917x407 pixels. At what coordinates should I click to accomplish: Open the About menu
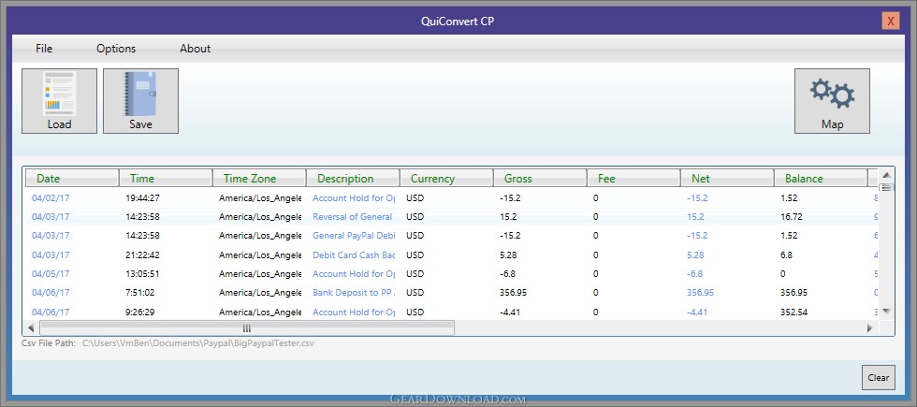tap(195, 49)
